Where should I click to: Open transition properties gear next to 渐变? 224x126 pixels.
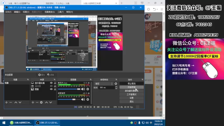[x=116, y=84]
